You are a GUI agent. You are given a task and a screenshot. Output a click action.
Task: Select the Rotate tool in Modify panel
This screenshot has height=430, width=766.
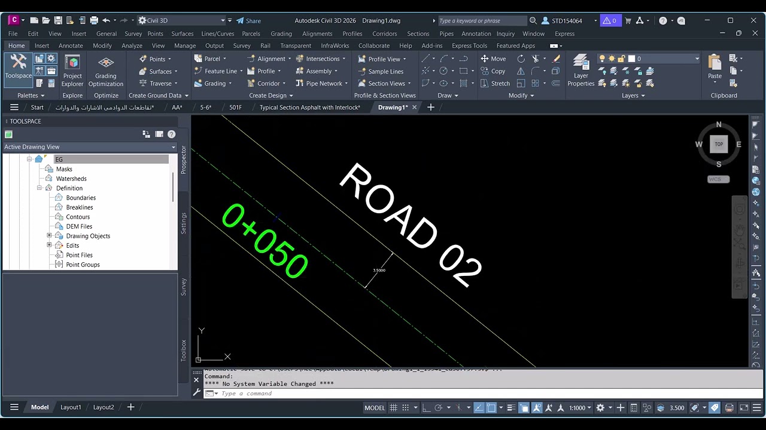pyautogui.click(x=521, y=59)
